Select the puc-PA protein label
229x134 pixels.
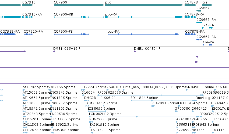[114, 32]
